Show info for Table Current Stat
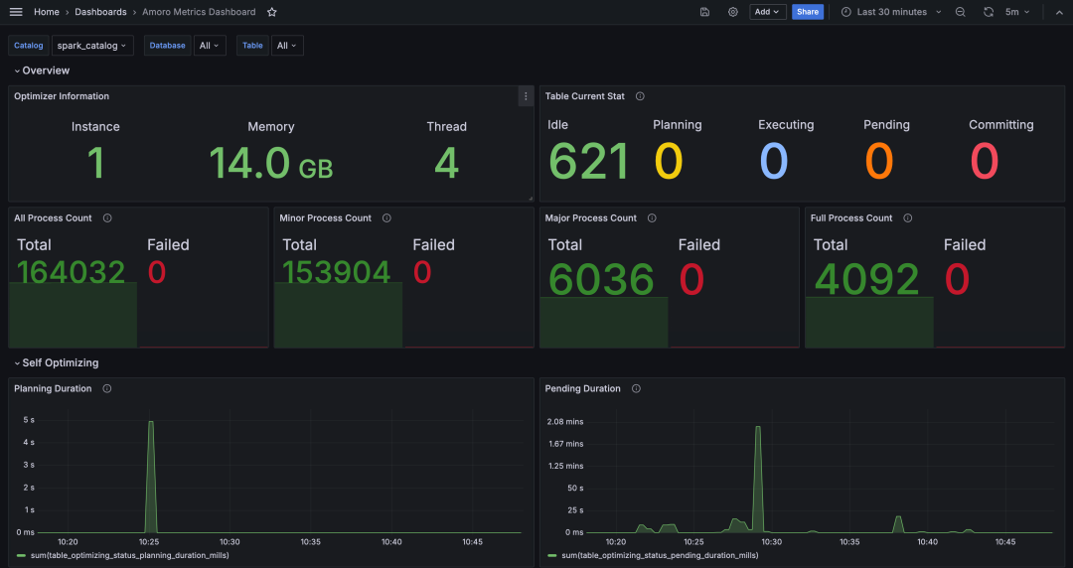Viewport: 1073px width, 568px height. pos(640,96)
